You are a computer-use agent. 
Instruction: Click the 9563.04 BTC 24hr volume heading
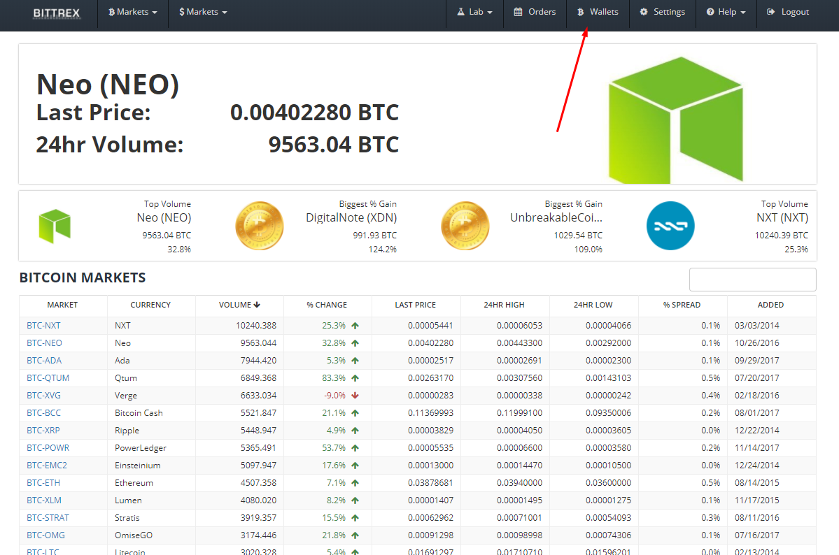click(x=333, y=145)
